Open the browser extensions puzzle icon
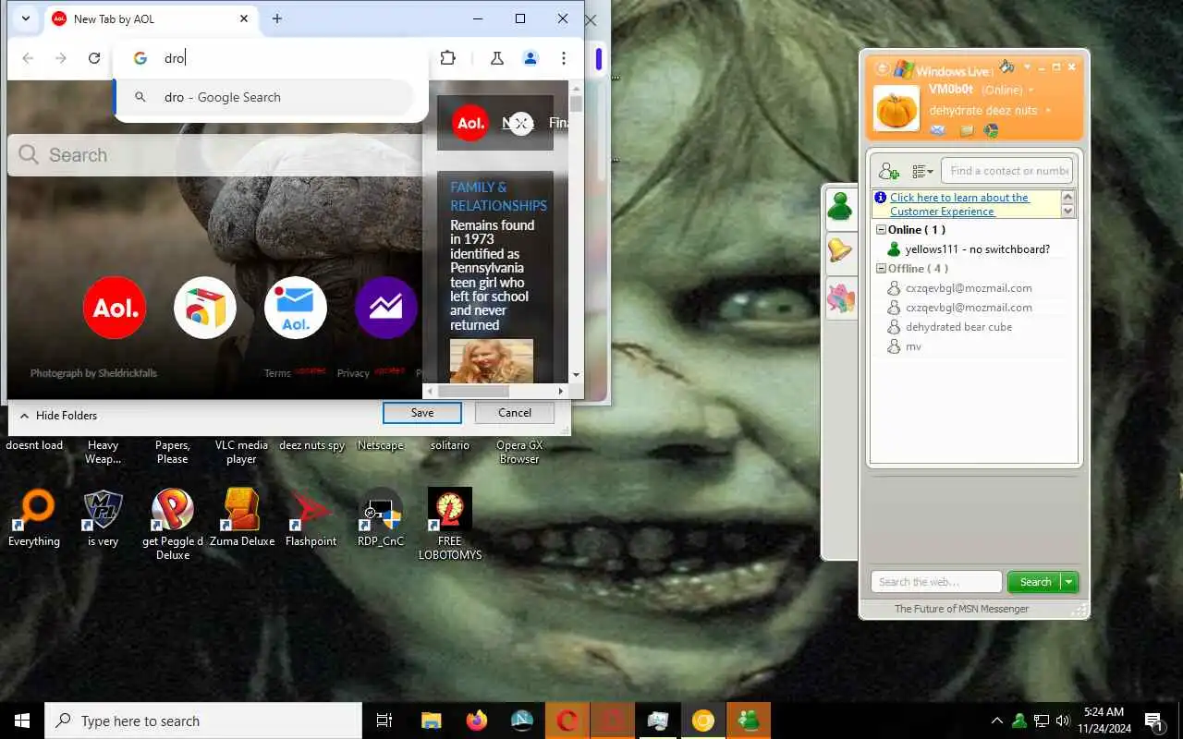Image resolution: width=1183 pixels, height=739 pixels. (448, 58)
